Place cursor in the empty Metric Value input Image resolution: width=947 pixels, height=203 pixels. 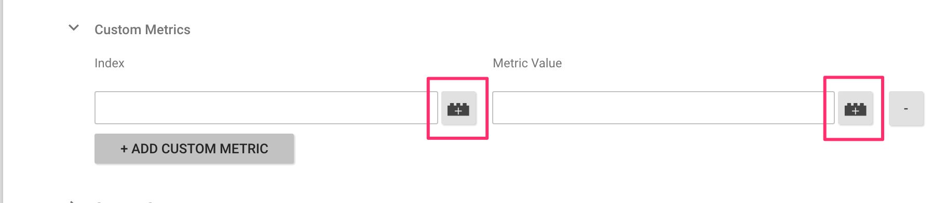click(663, 108)
